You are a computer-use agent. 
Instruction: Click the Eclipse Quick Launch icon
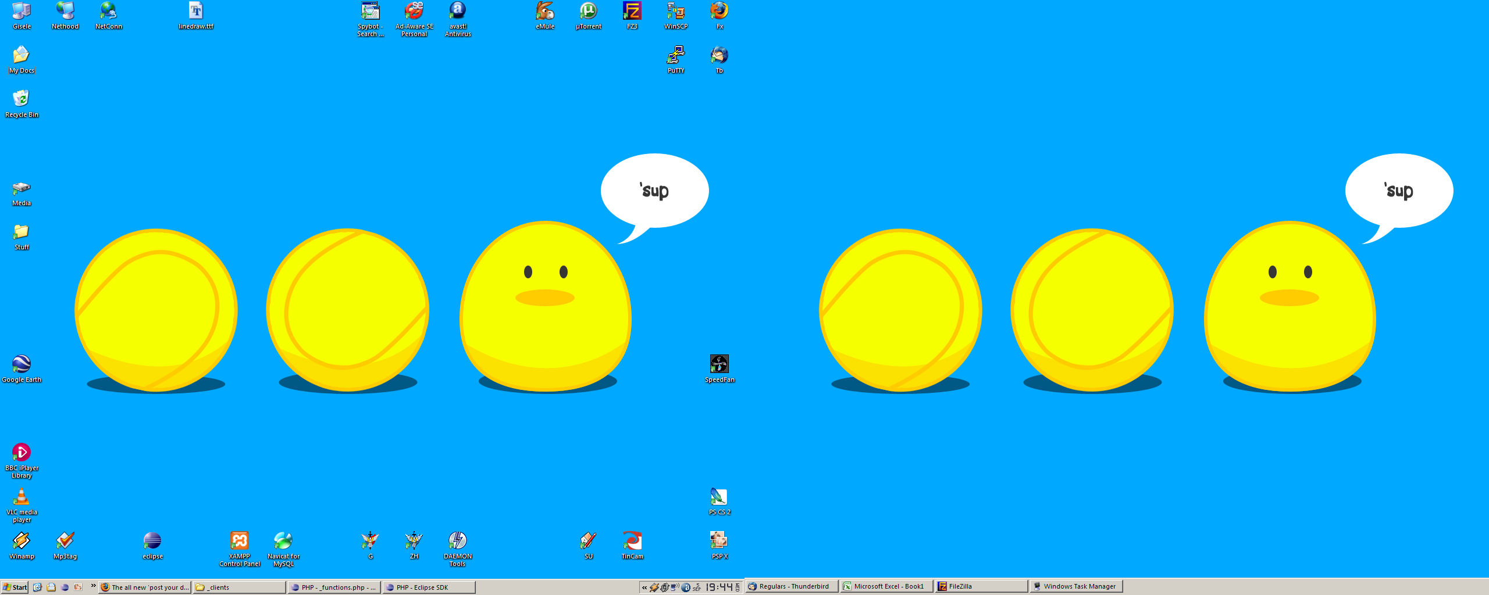pyautogui.click(x=65, y=587)
